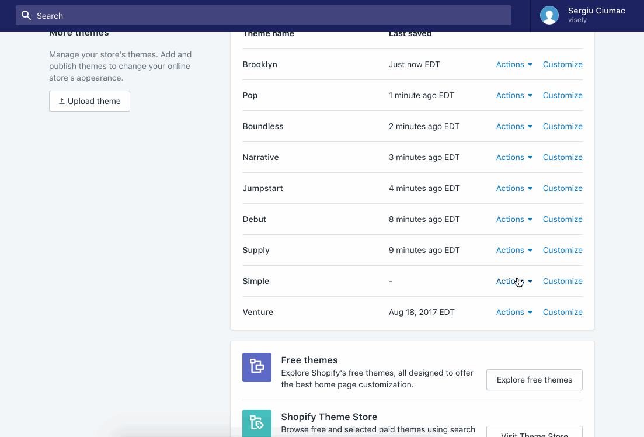This screenshot has width=644, height=437.
Task: Click the search magnifier icon
Action: tap(26, 16)
